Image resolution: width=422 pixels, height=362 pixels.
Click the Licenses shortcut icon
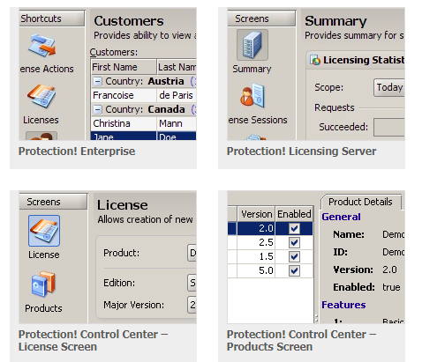(x=41, y=96)
